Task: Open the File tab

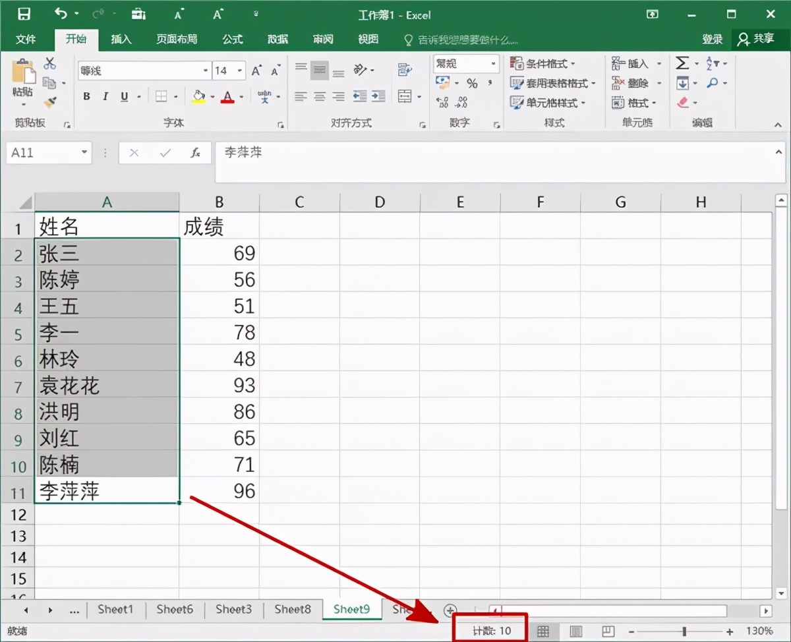Action: (x=26, y=39)
